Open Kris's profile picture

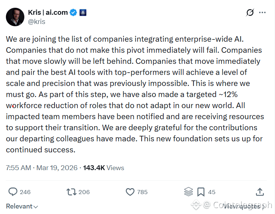click(15, 17)
